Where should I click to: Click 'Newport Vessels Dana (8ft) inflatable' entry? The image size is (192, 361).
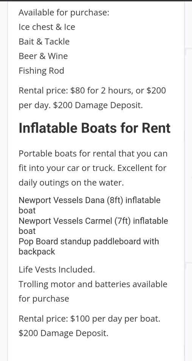point(89,200)
